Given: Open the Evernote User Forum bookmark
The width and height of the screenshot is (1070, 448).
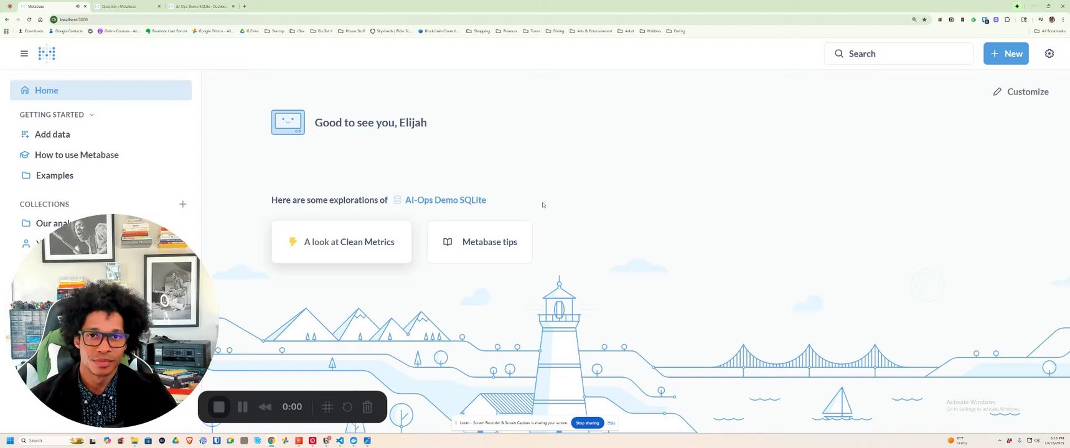Looking at the screenshot, I should (x=166, y=31).
